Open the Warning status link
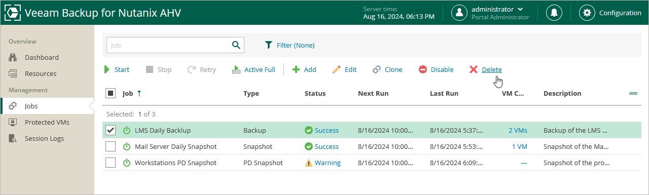The image size is (649, 195). click(x=328, y=163)
